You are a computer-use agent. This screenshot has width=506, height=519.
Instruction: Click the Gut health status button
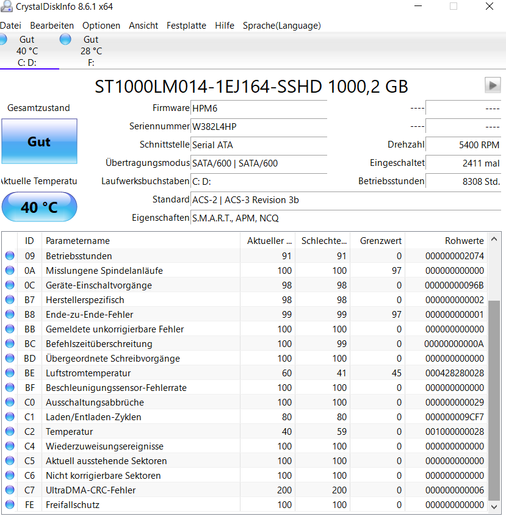point(40,141)
